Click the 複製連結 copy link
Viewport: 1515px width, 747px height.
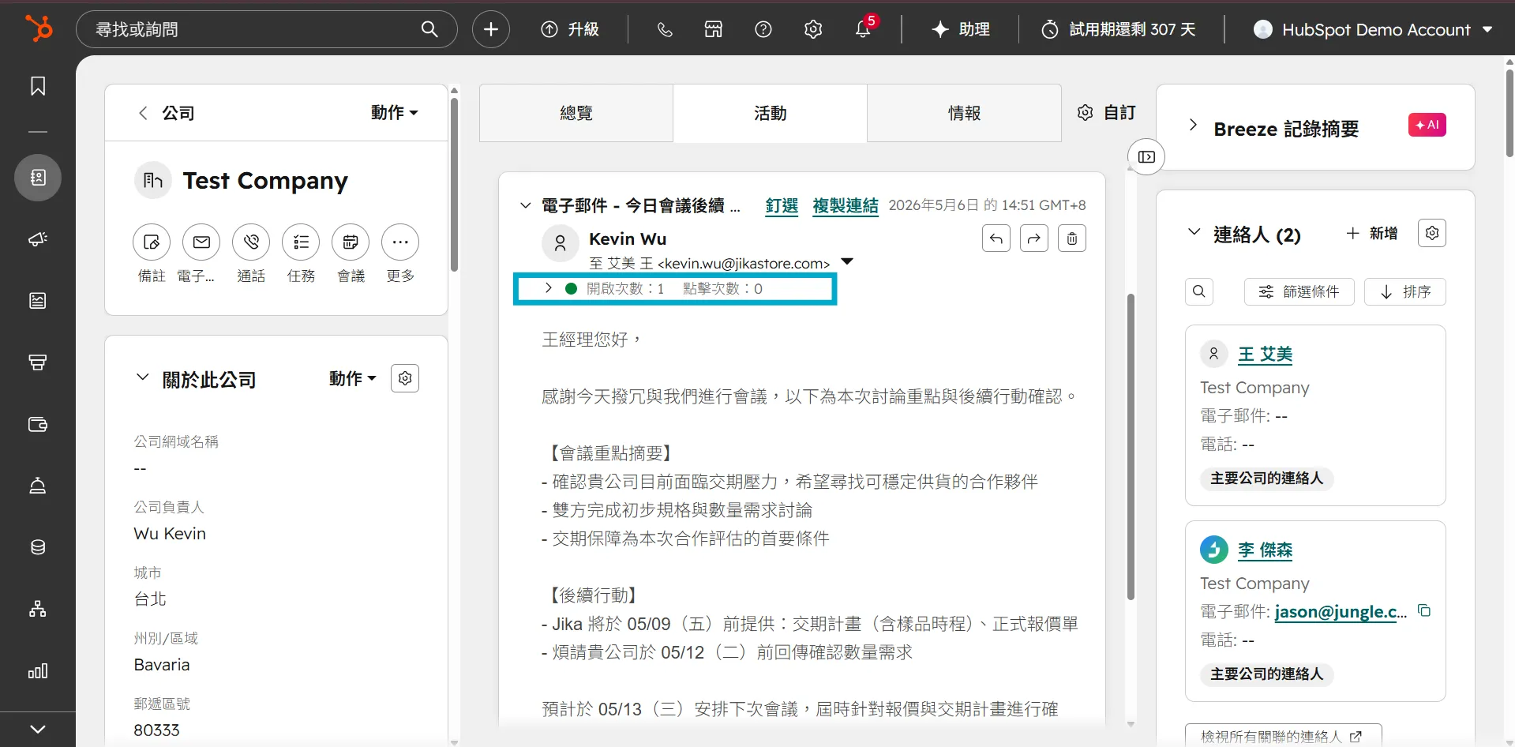point(846,205)
